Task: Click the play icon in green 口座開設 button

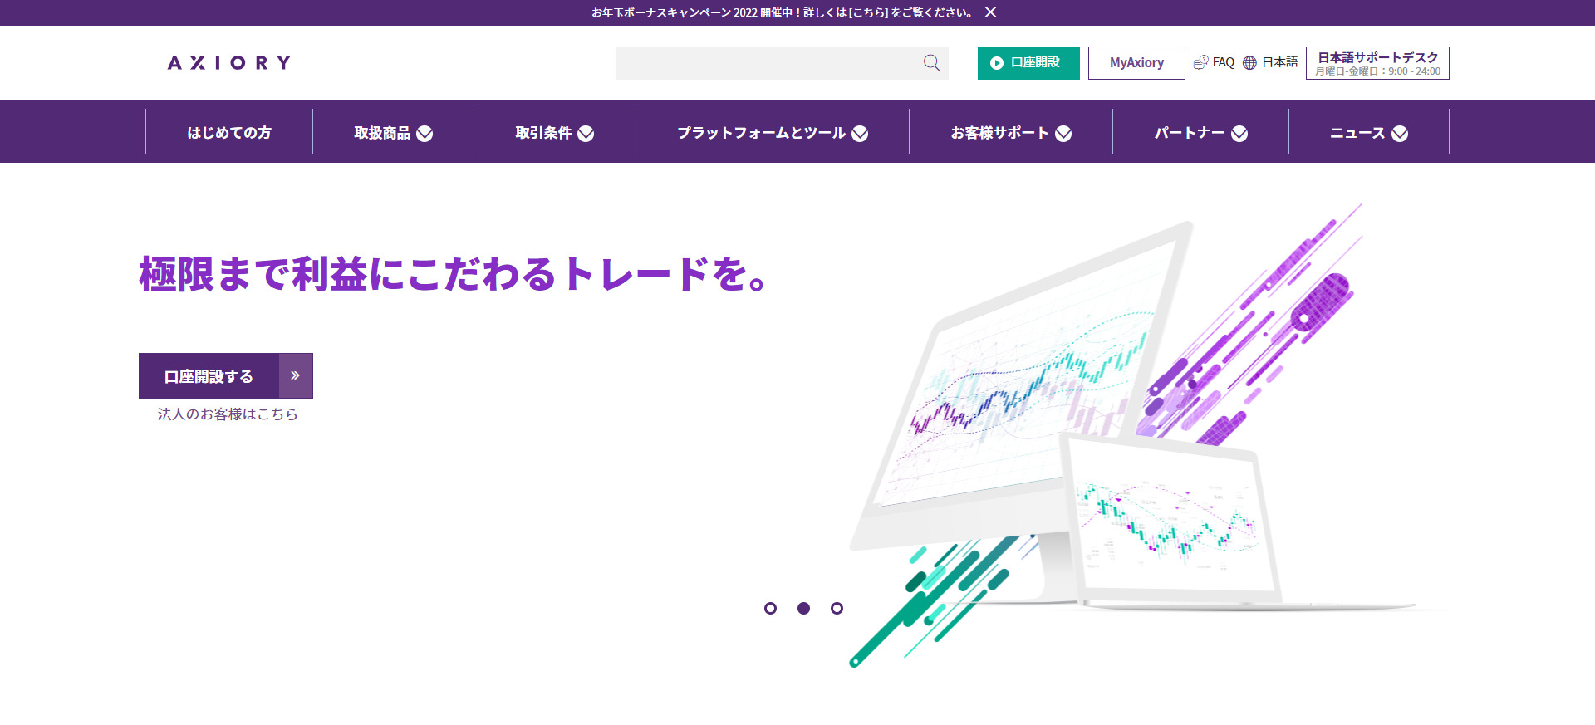Action: click(x=996, y=63)
